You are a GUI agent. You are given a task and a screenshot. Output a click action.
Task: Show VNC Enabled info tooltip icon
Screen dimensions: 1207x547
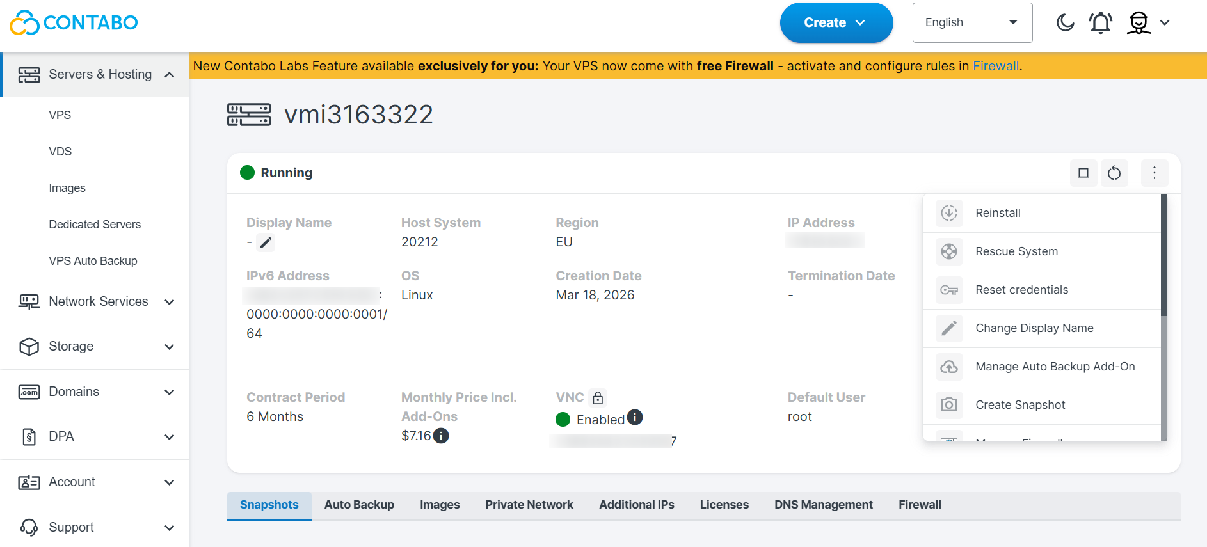click(635, 417)
